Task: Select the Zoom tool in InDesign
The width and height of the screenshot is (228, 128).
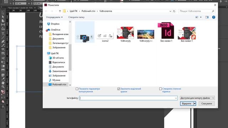Action: pos(3,87)
